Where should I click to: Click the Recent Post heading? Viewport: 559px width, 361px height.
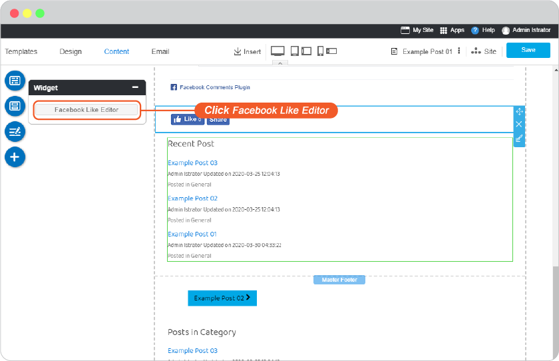pos(191,144)
